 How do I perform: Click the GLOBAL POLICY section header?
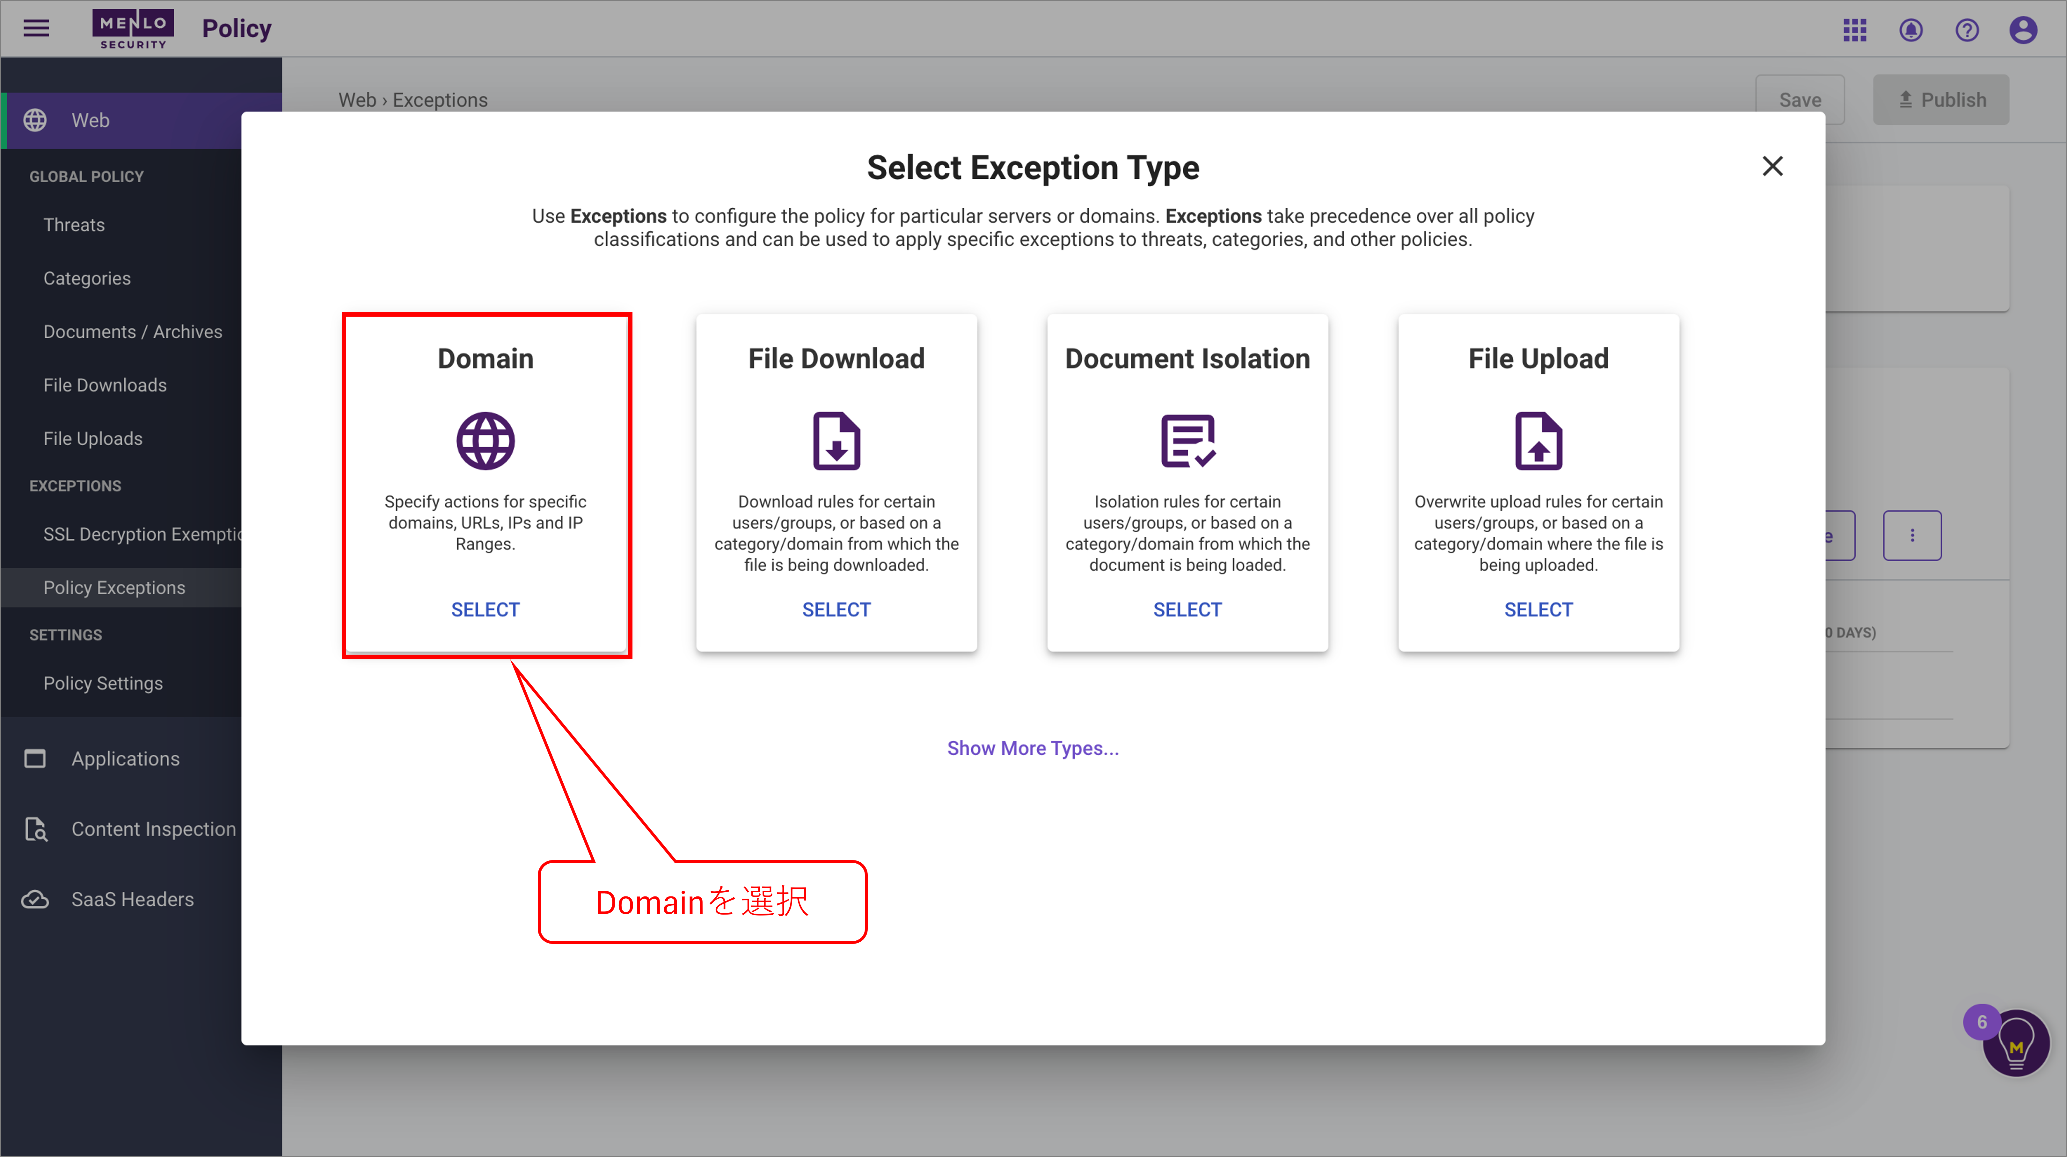(x=87, y=176)
